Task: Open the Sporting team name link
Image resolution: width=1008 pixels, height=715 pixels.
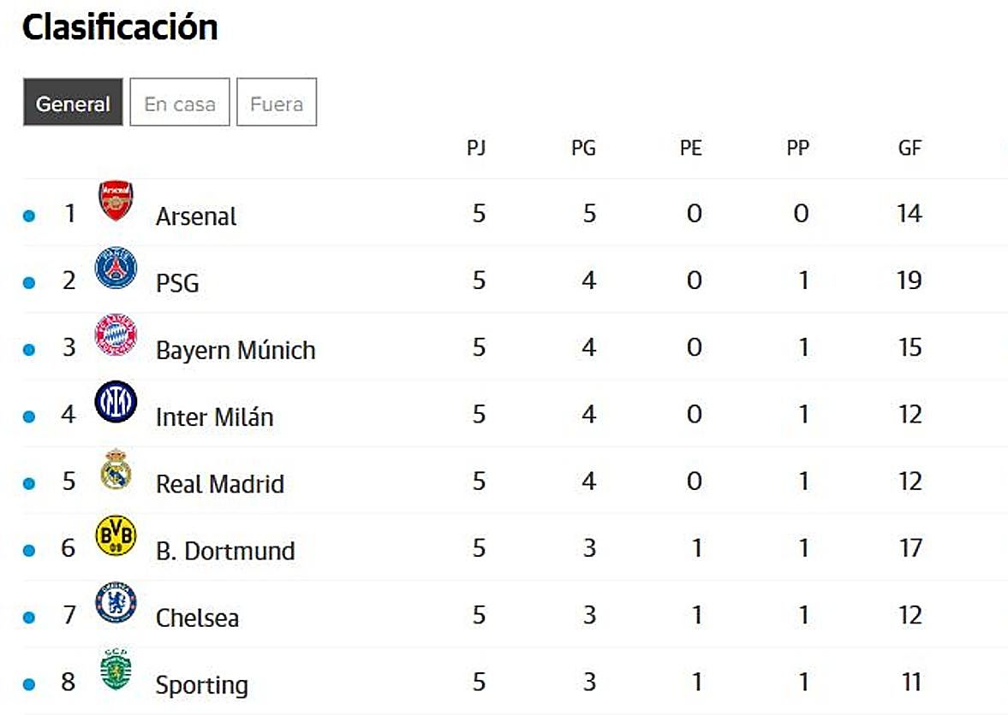Action: coord(202,685)
